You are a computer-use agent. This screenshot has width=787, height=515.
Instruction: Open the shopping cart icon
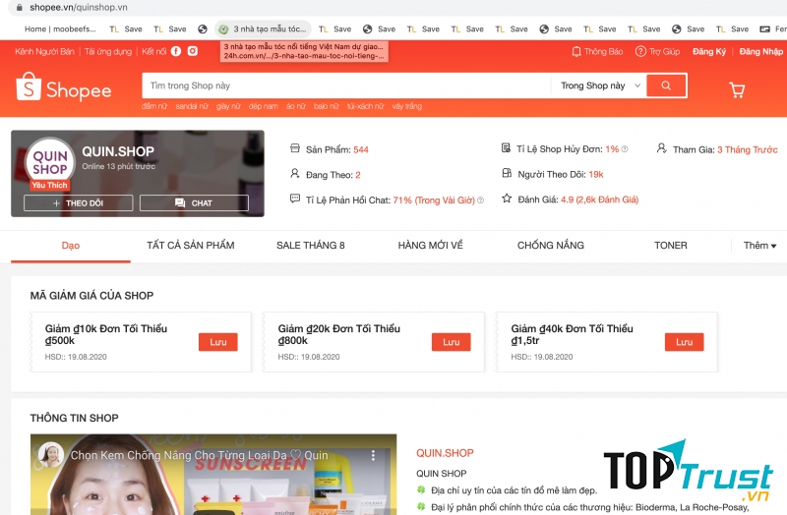pos(737,89)
